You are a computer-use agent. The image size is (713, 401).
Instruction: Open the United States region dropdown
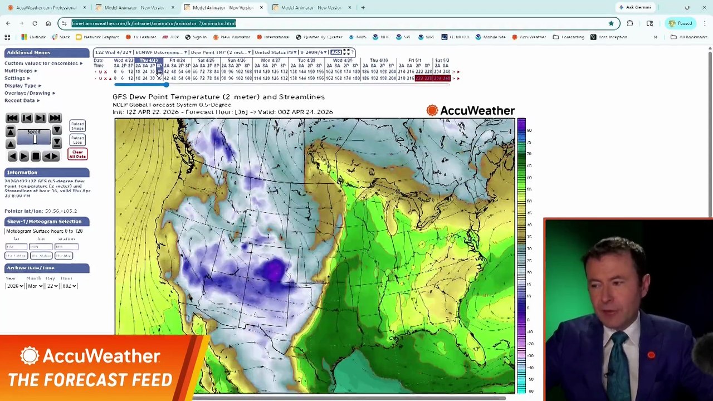(x=276, y=52)
